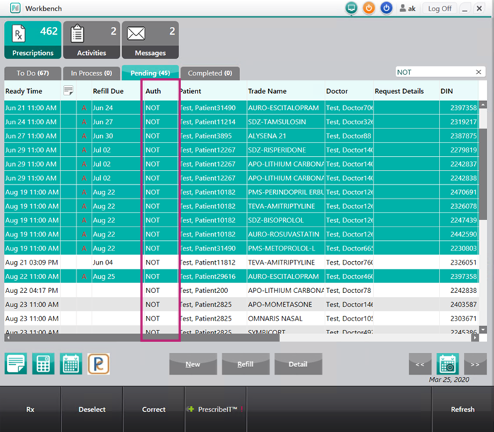
Task: Select the OMNARIS NASAL row
Action: (x=241, y=318)
